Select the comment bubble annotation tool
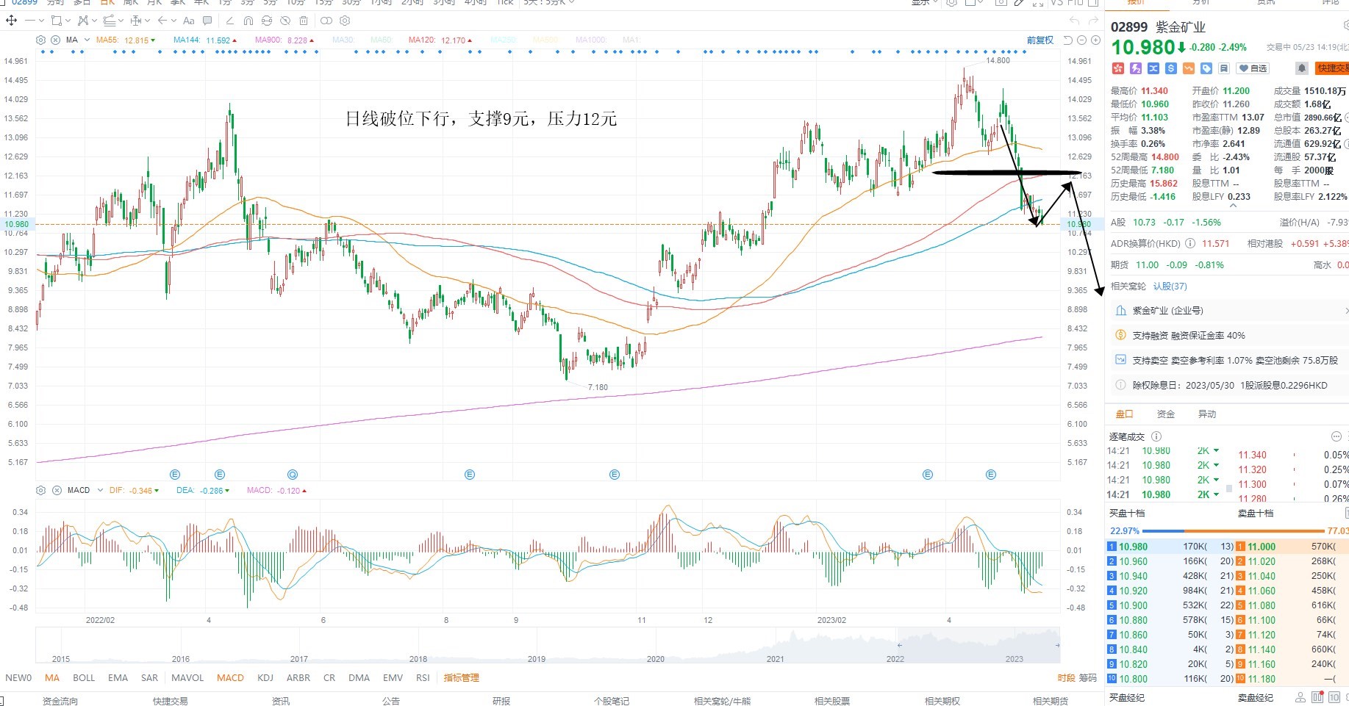Image resolution: width=1349 pixels, height=706 pixels. (207, 21)
